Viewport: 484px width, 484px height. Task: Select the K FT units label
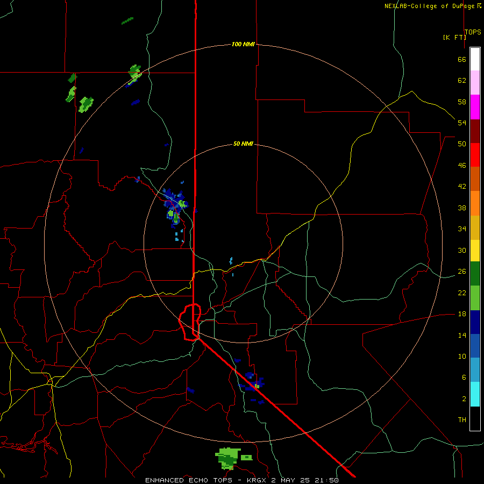454,37
